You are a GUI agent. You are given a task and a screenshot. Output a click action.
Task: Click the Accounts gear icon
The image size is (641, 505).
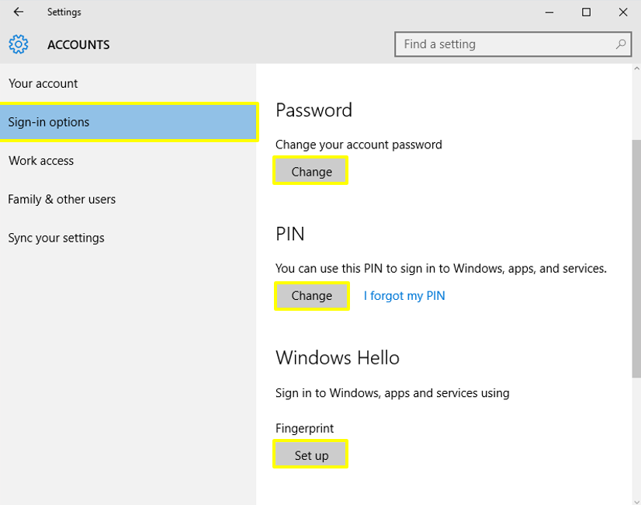coord(19,44)
